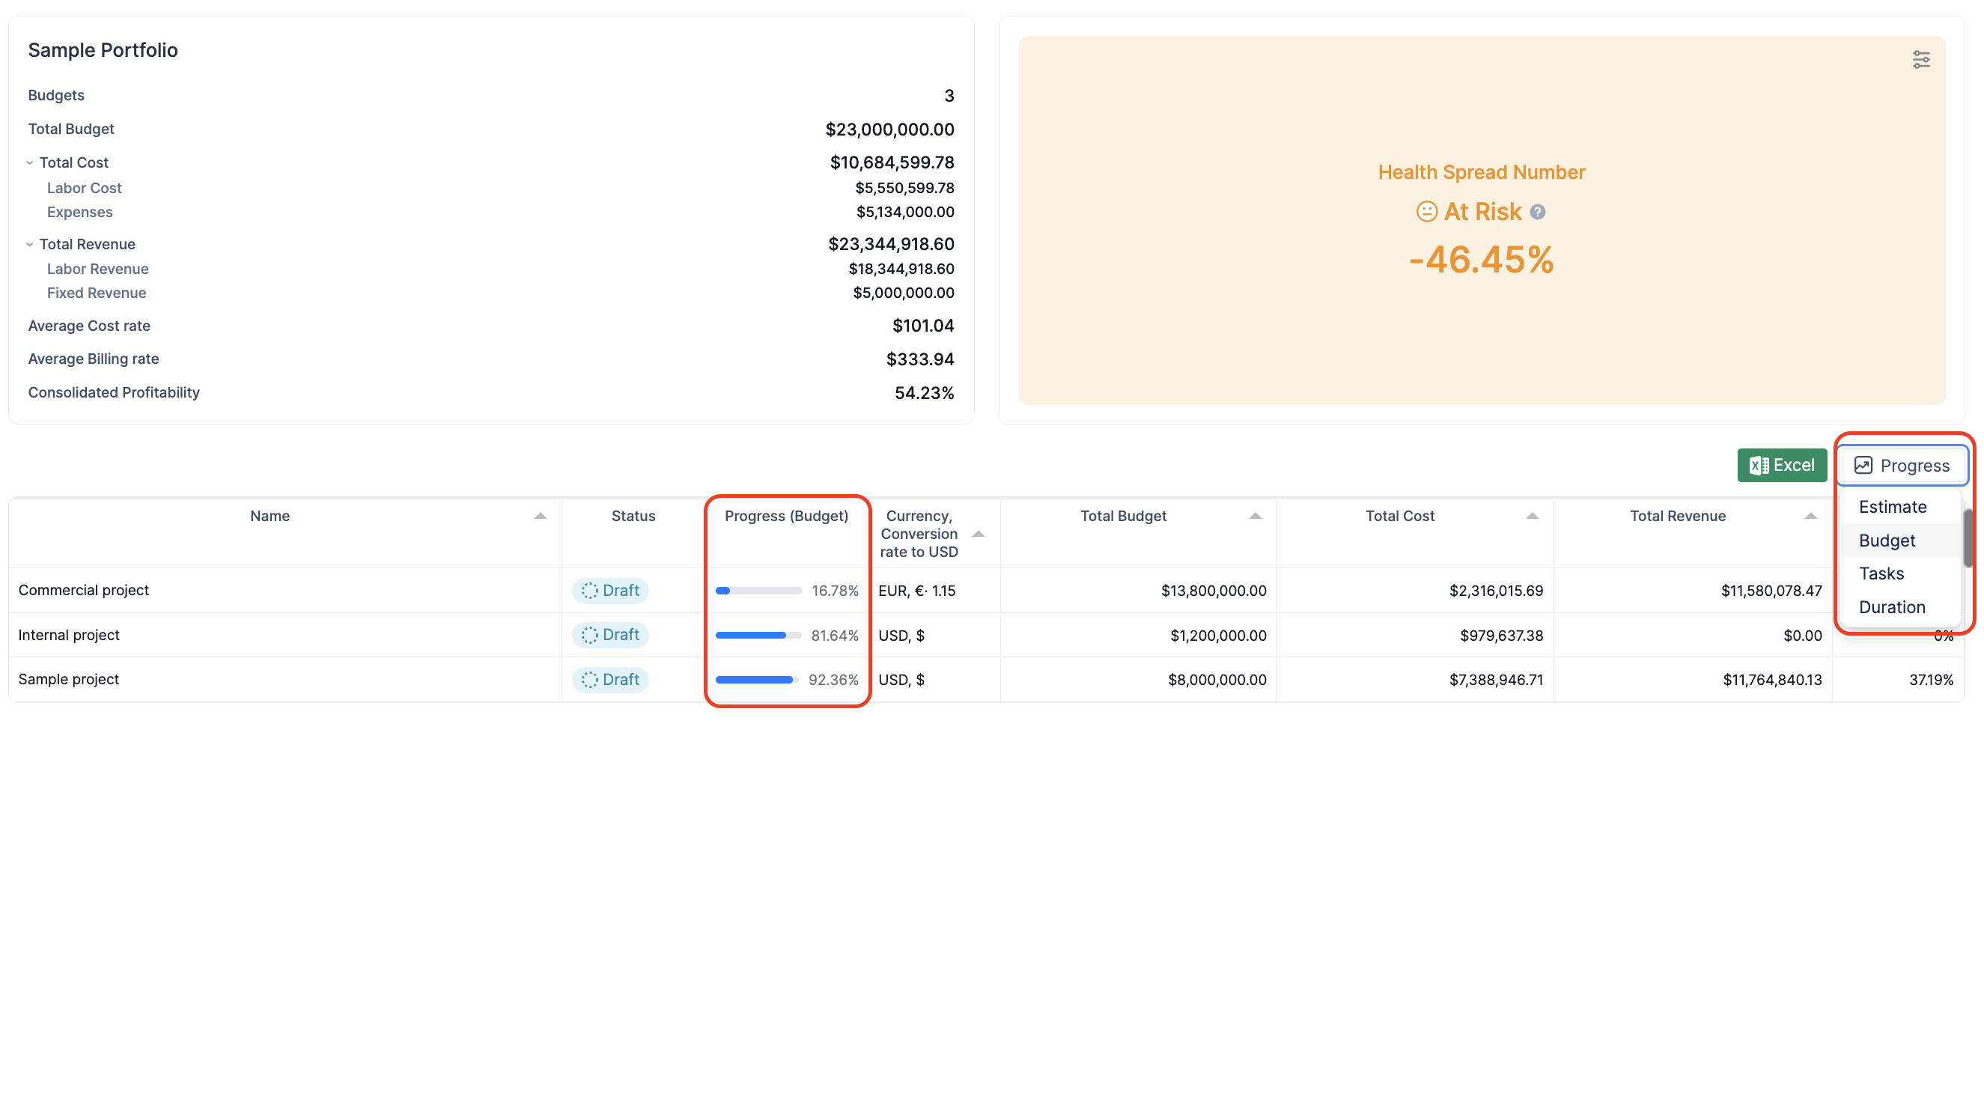The width and height of the screenshot is (1984, 1114).
Task: Click the -46.45% health spread number
Action: click(1481, 260)
